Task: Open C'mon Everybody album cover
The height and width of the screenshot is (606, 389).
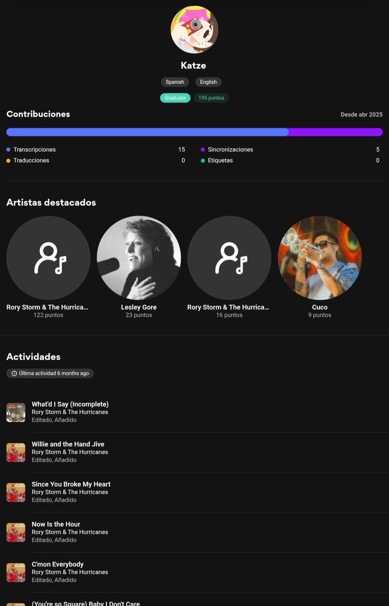Action: [x=16, y=573]
